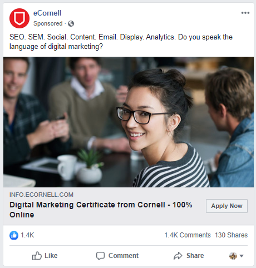Viewport: 256px width, 268px height.
Task: Click the eCornell red shield profile logo
Action: tap(19, 18)
